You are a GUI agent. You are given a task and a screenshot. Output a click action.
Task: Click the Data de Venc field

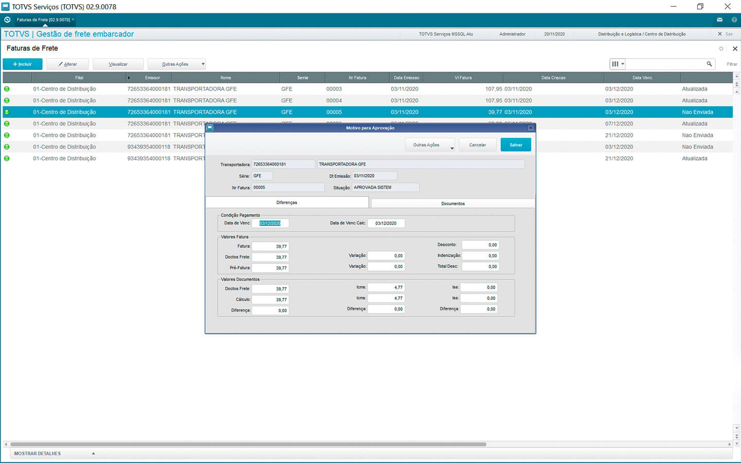[270, 223]
